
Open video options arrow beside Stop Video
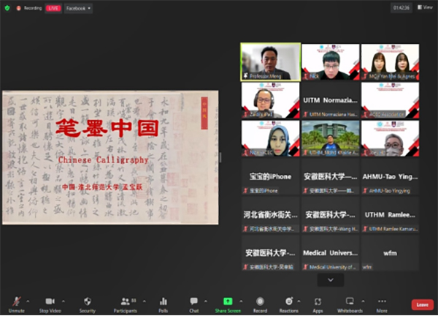click(64, 301)
